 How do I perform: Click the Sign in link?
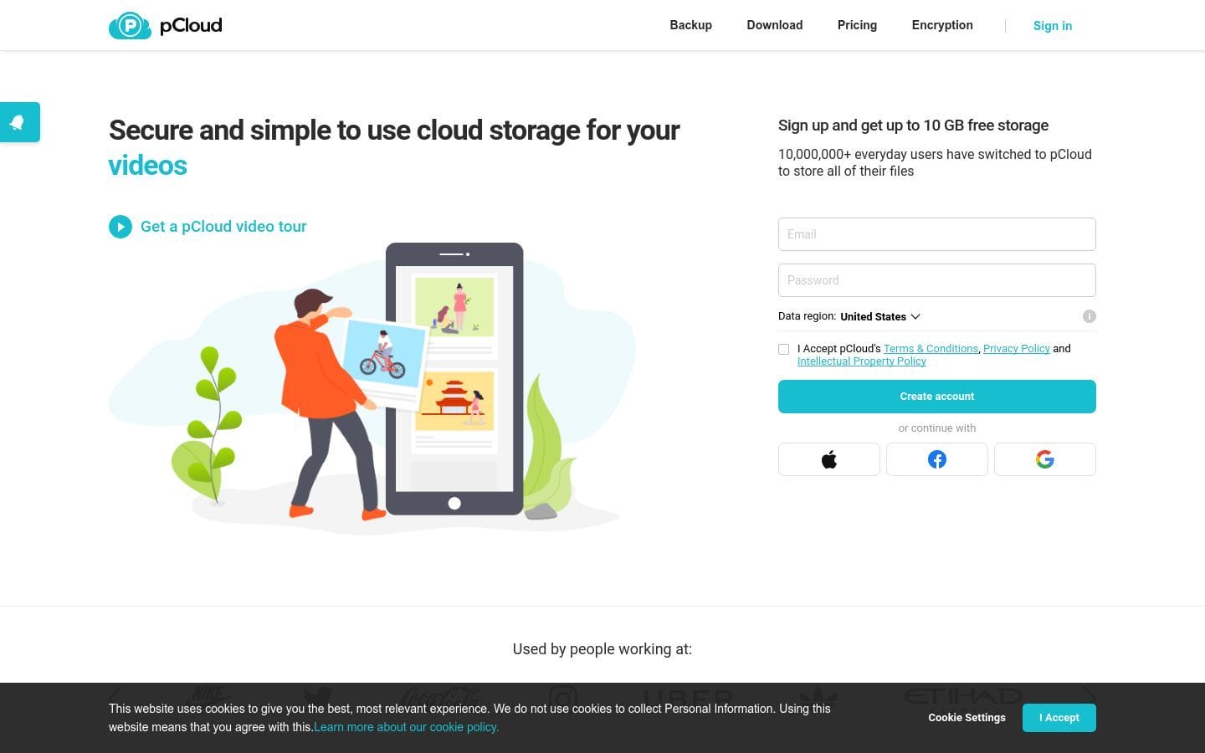click(x=1052, y=26)
